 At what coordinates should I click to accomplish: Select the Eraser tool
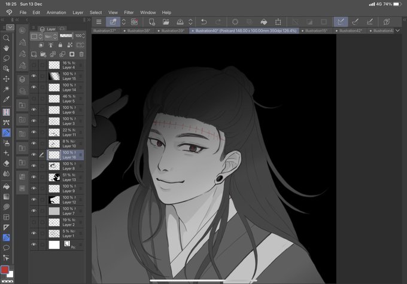coord(6,163)
